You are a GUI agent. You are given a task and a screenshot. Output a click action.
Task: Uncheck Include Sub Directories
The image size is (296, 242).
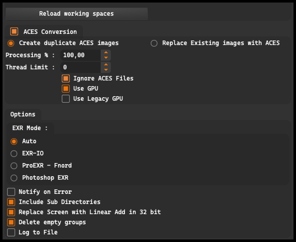pyautogui.click(x=11, y=202)
